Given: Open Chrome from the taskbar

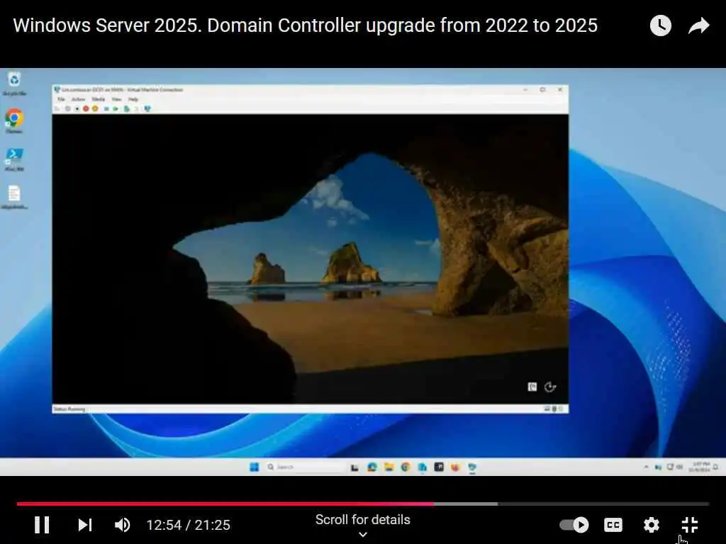Looking at the screenshot, I should pyautogui.click(x=406, y=467).
